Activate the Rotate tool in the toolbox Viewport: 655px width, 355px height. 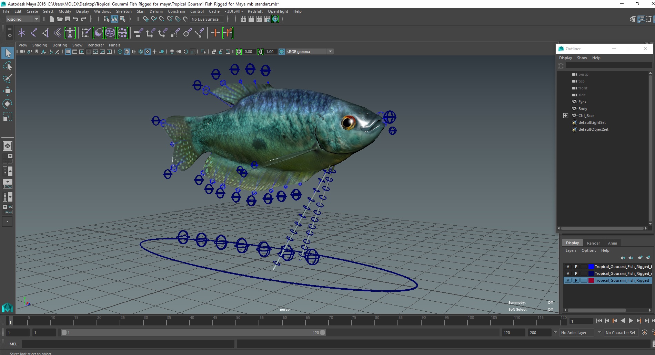point(8,104)
